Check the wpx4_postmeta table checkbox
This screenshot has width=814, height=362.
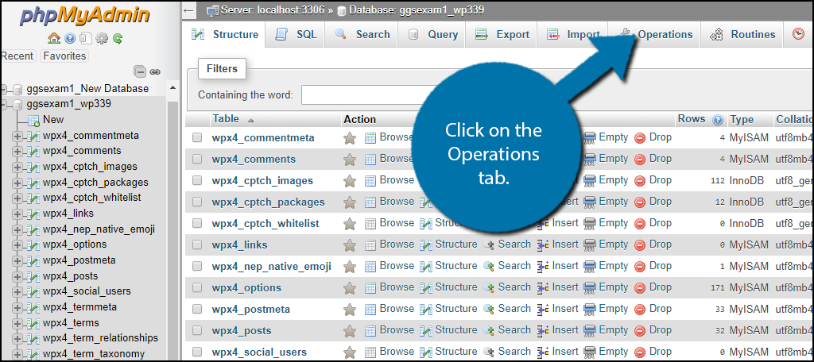coord(197,309)
